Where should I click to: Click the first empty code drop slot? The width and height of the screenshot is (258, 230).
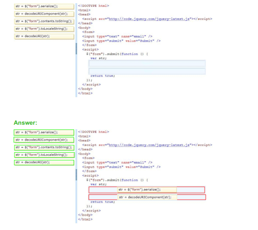coord(147,64)
